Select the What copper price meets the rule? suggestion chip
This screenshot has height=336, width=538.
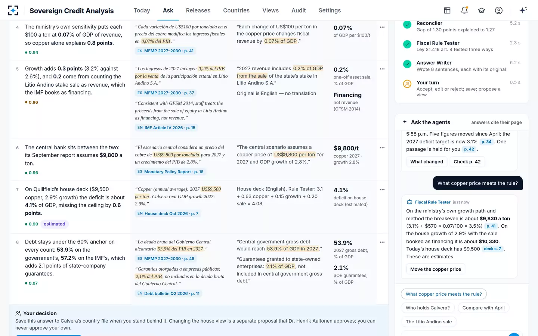pyautogui.click(x=444, y=294)
